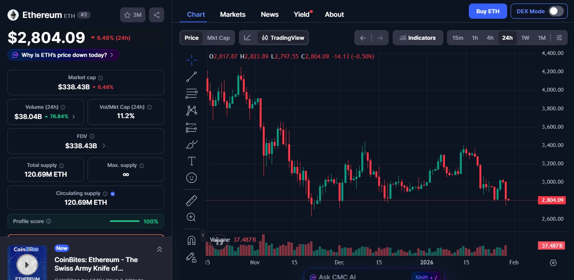This screenshot has height=280, width=574.
Task: Select the XABCD pattern tool
Action: pyautogui.click(x=191, y=110)
